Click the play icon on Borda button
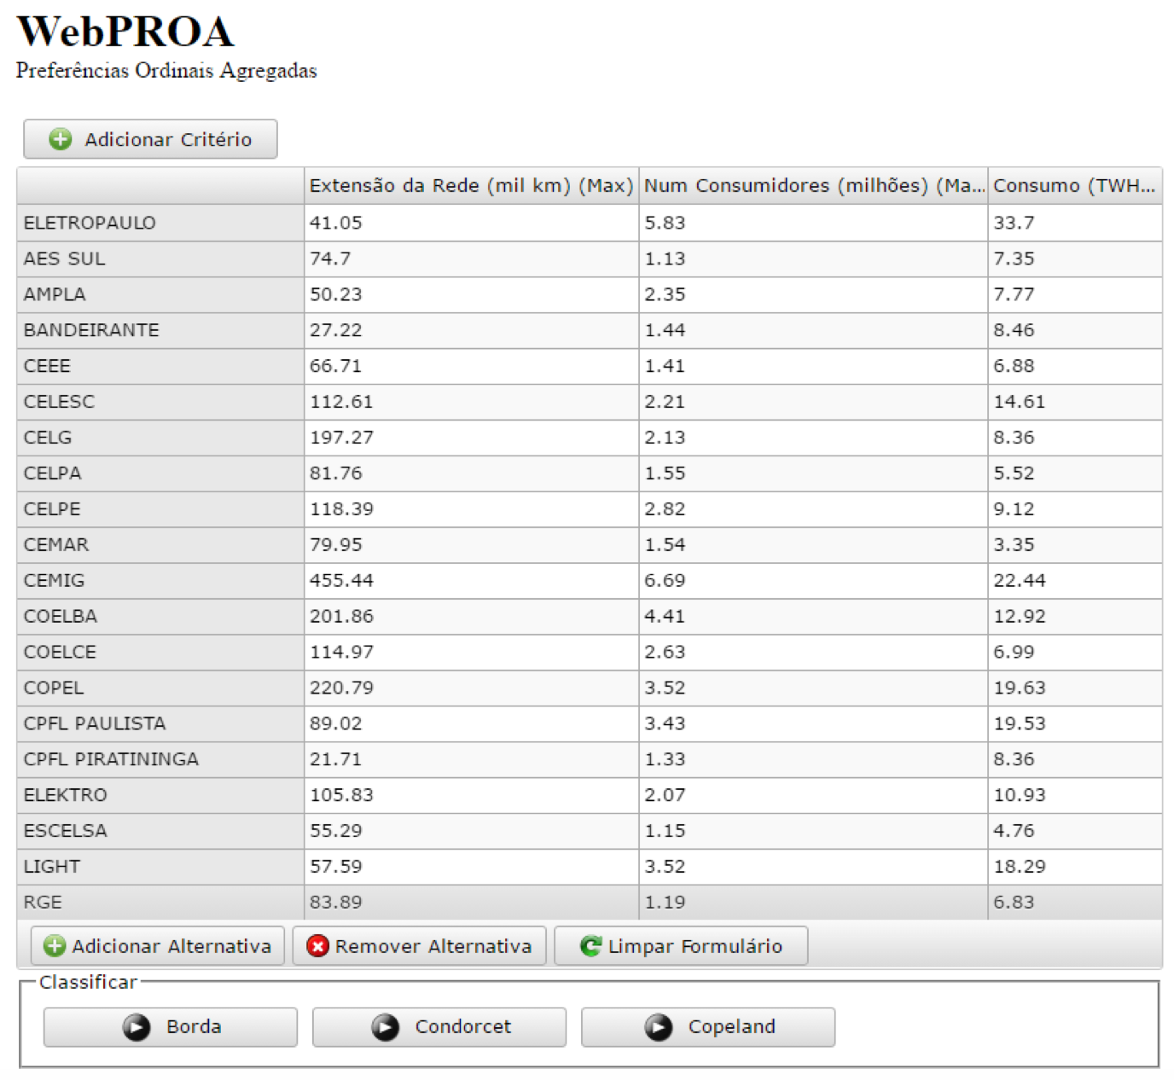Image resolution: width=1174 pixels, height=1080 pixels. [137, 1027]
